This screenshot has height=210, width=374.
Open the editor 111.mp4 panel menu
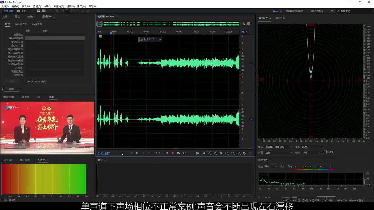117,17
